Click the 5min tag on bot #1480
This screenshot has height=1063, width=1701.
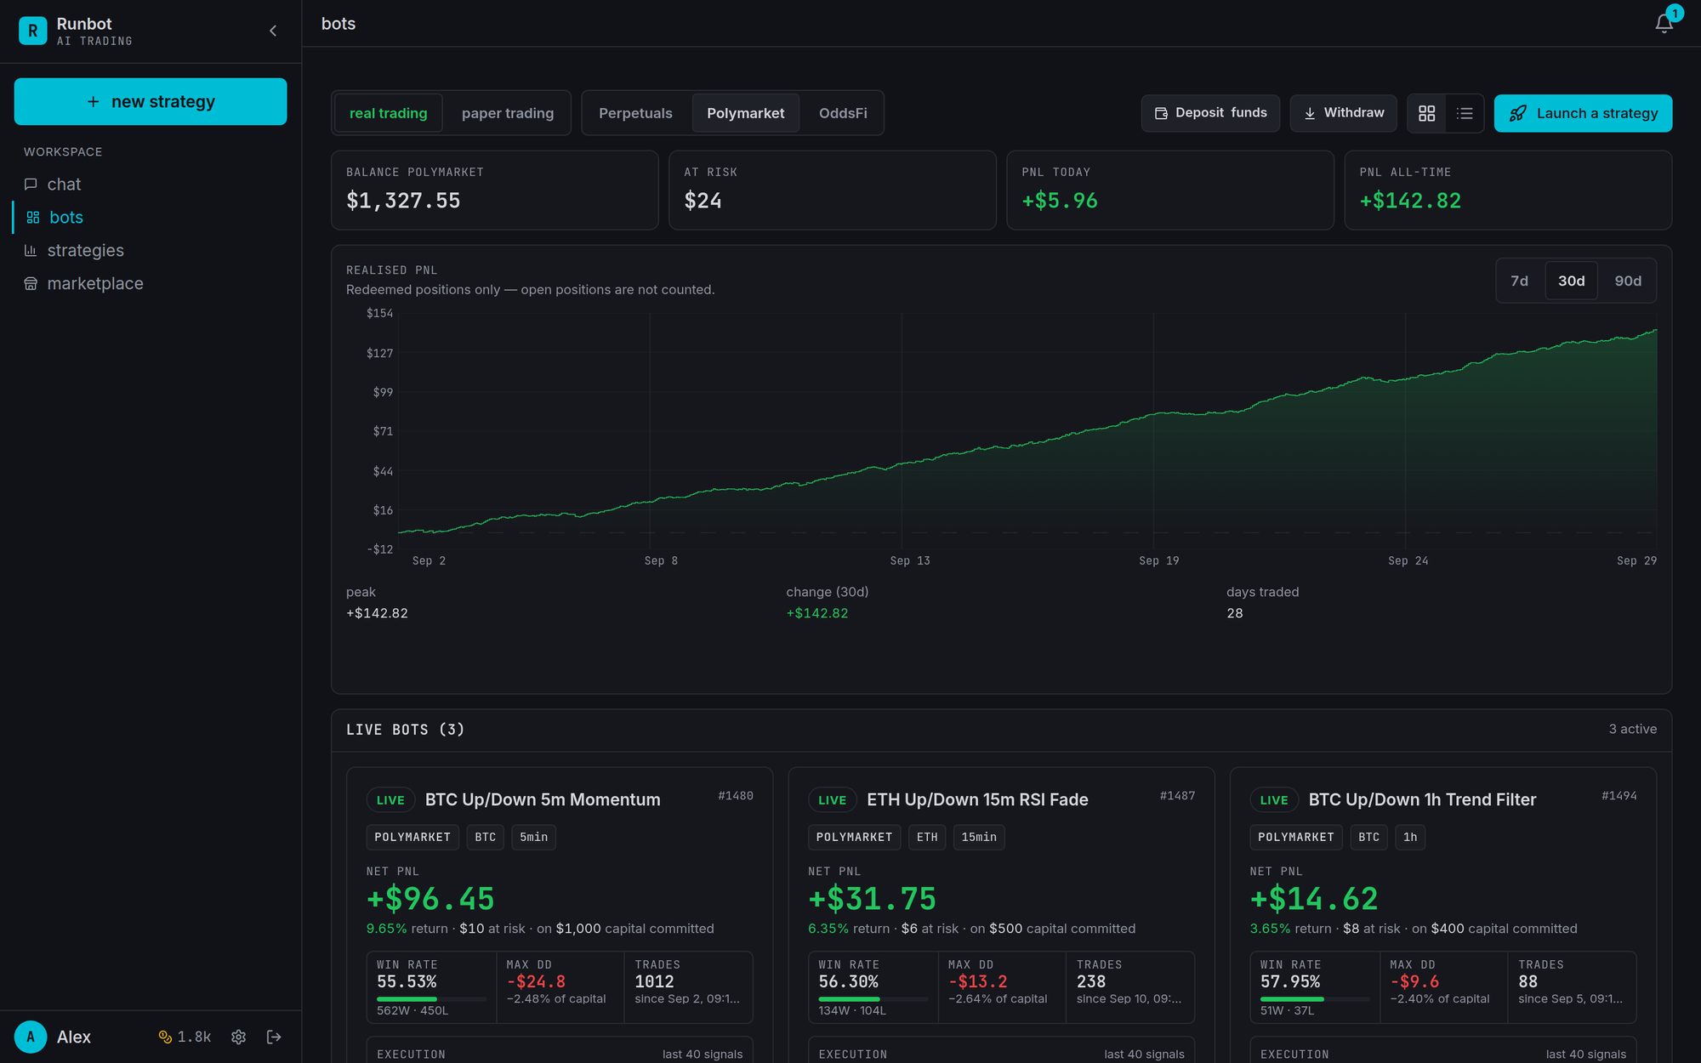(x=533, y=837)
